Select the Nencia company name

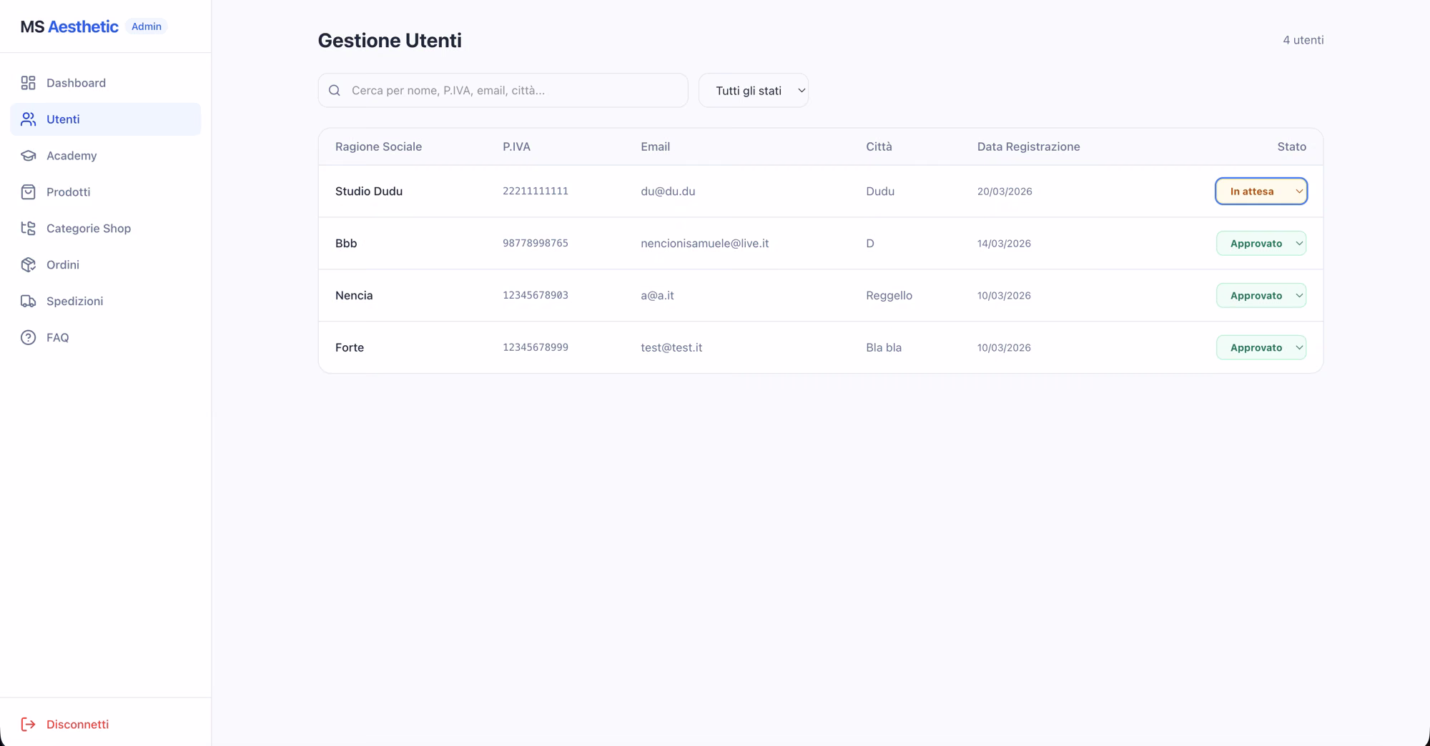coord(354,296)
